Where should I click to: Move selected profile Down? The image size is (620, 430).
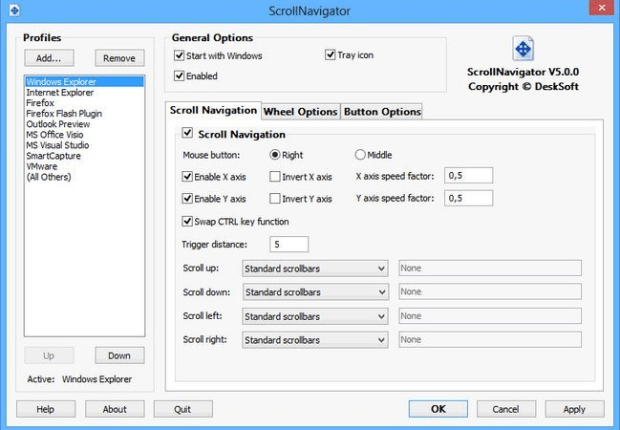pyautogui.click(x=119, y=355)
